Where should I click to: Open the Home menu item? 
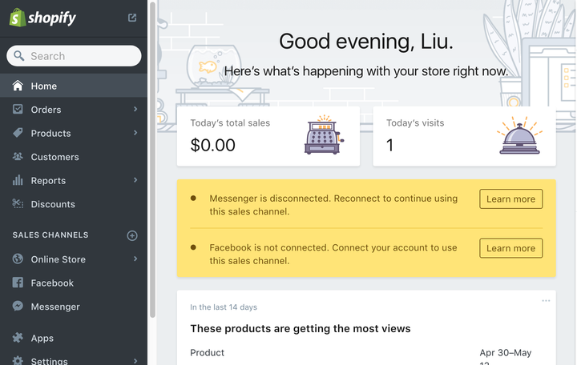pos(74,86)
